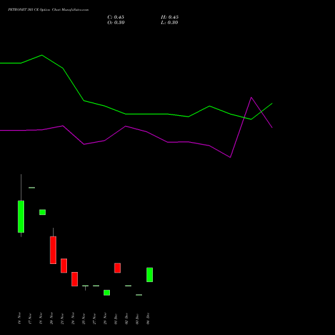Viewport: 335px width, 335px height.
Task: Select the red candlestick above 01 Dec
Action: [x=117, y=268]
